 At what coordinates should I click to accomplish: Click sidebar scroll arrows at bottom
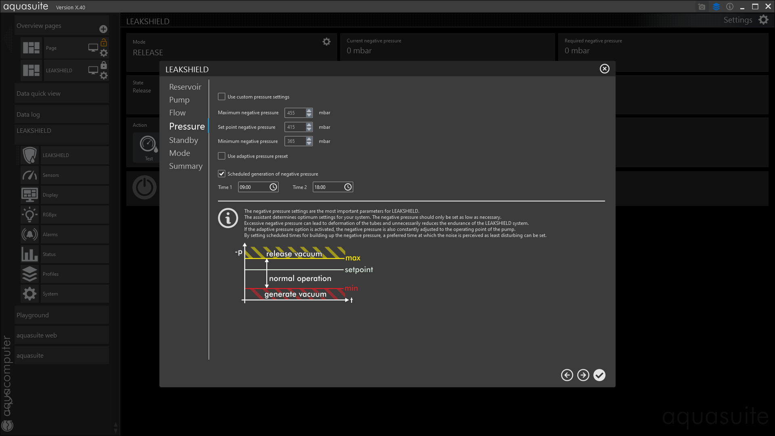coord(116,428)
